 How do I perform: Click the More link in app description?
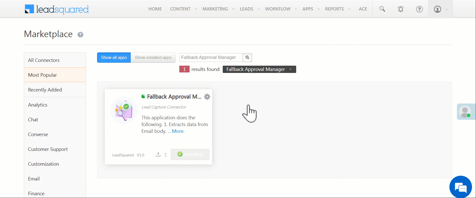[x=178, y=131]
